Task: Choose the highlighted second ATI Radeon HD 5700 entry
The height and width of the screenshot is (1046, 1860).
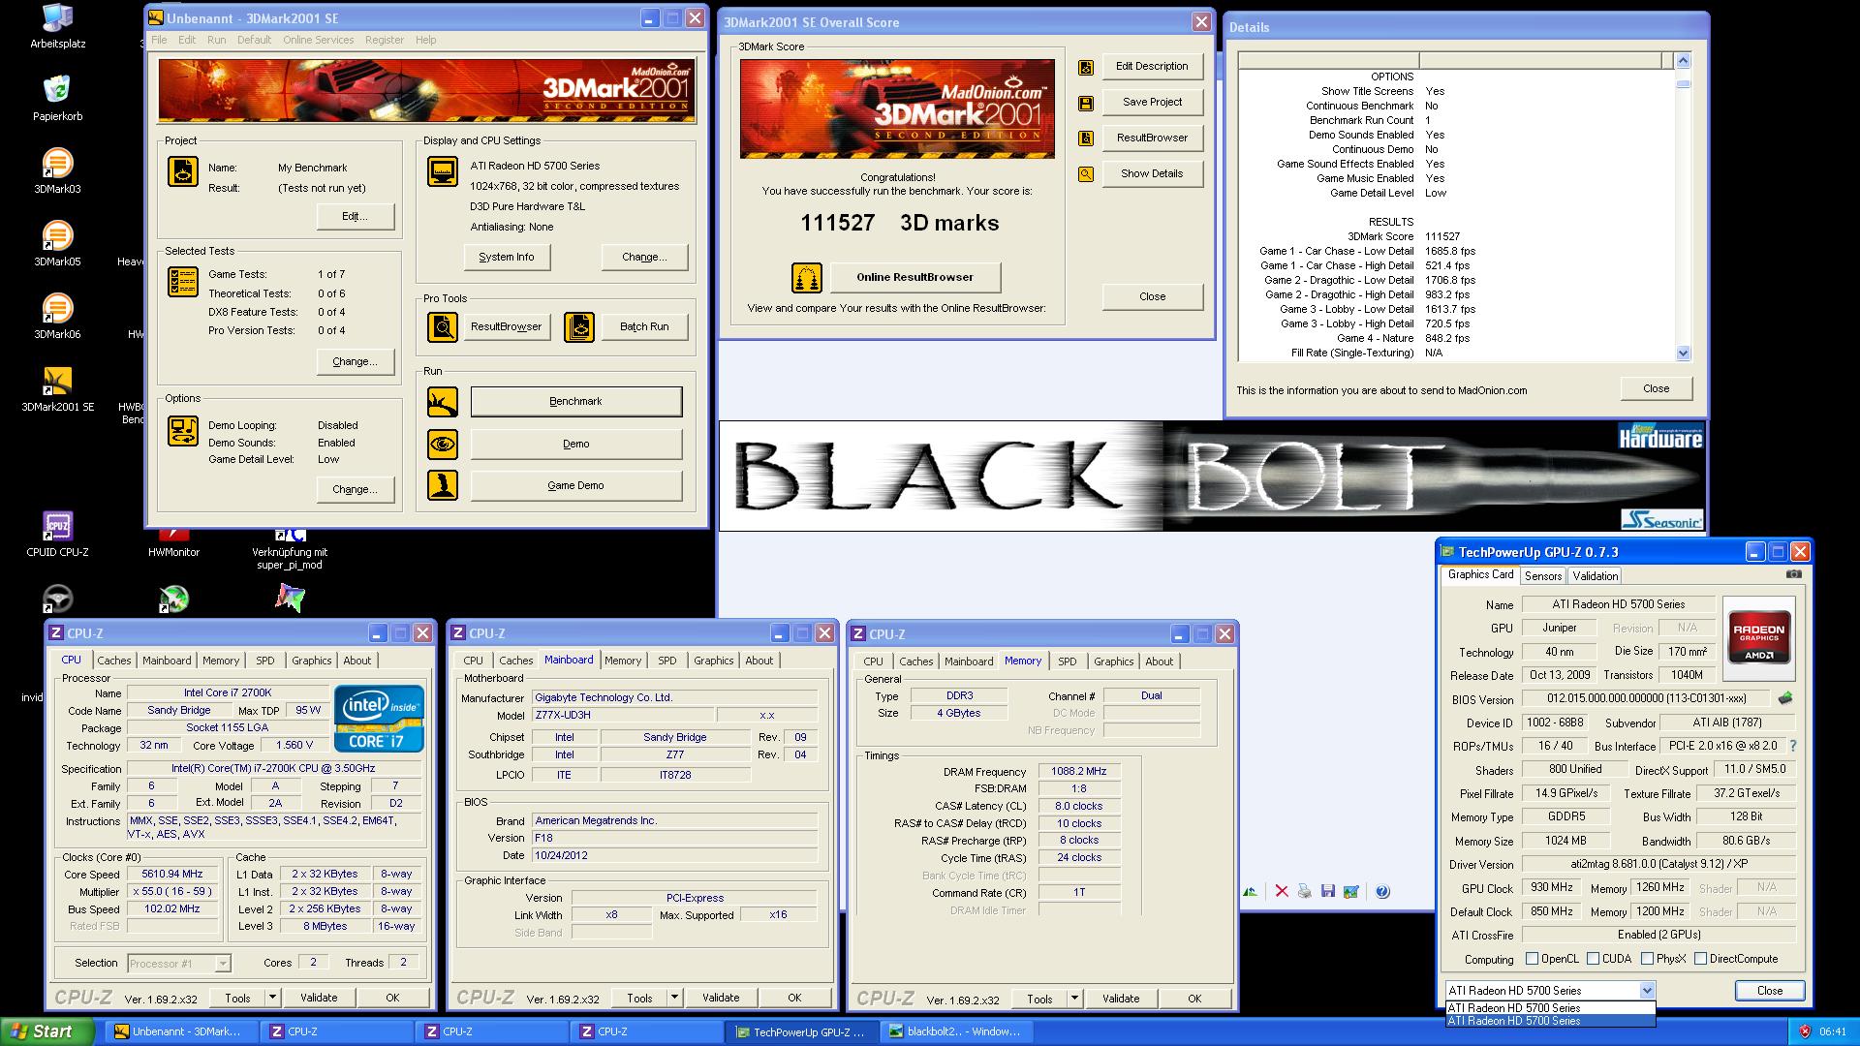Action: (1550, 1021)
